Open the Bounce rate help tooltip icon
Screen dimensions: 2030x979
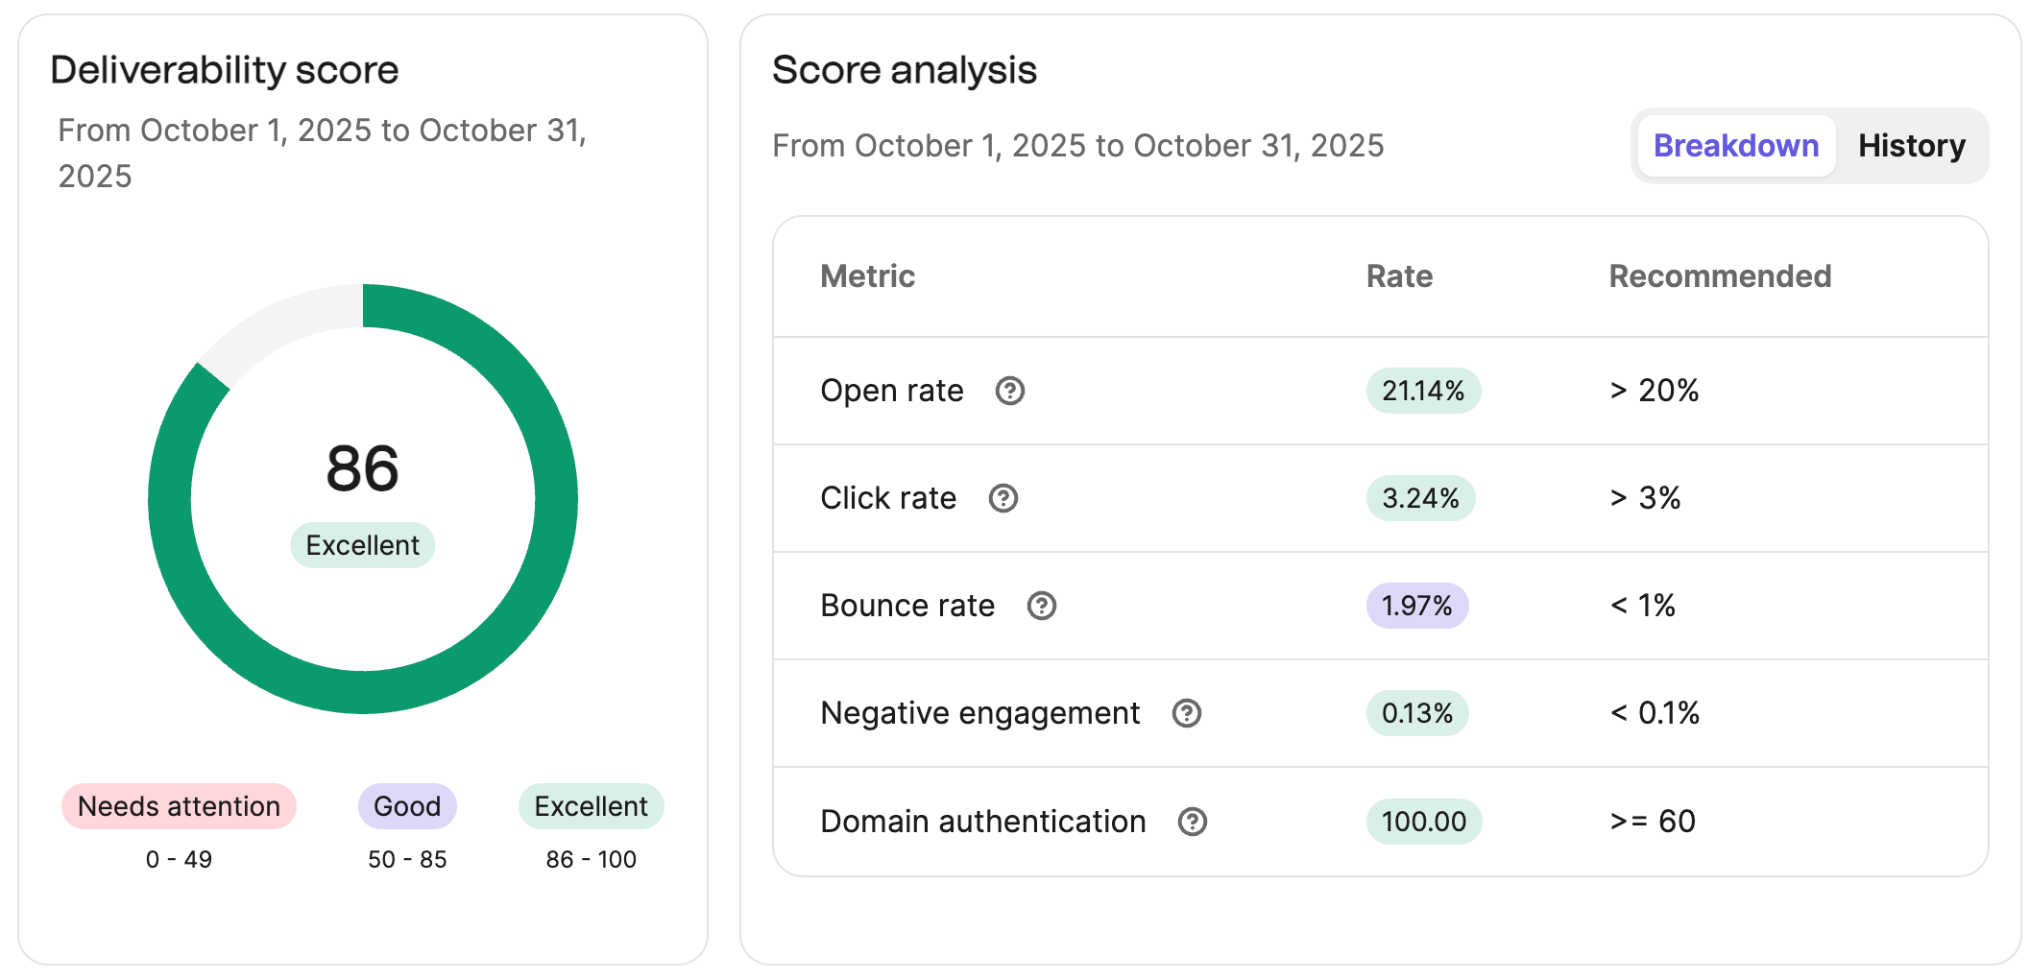click(1043, 606)
